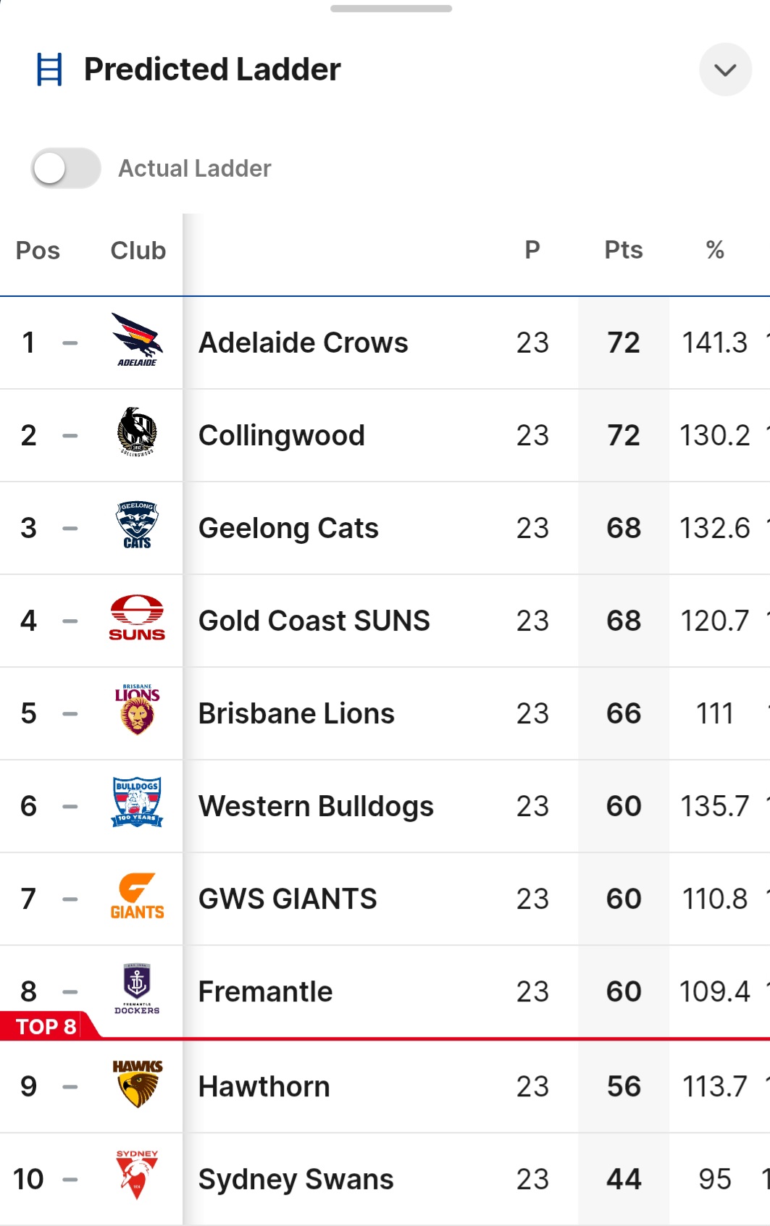This screenshot has height=1226, width=770.
Task: Sort by the Pts column header
Action: point(624,250)
